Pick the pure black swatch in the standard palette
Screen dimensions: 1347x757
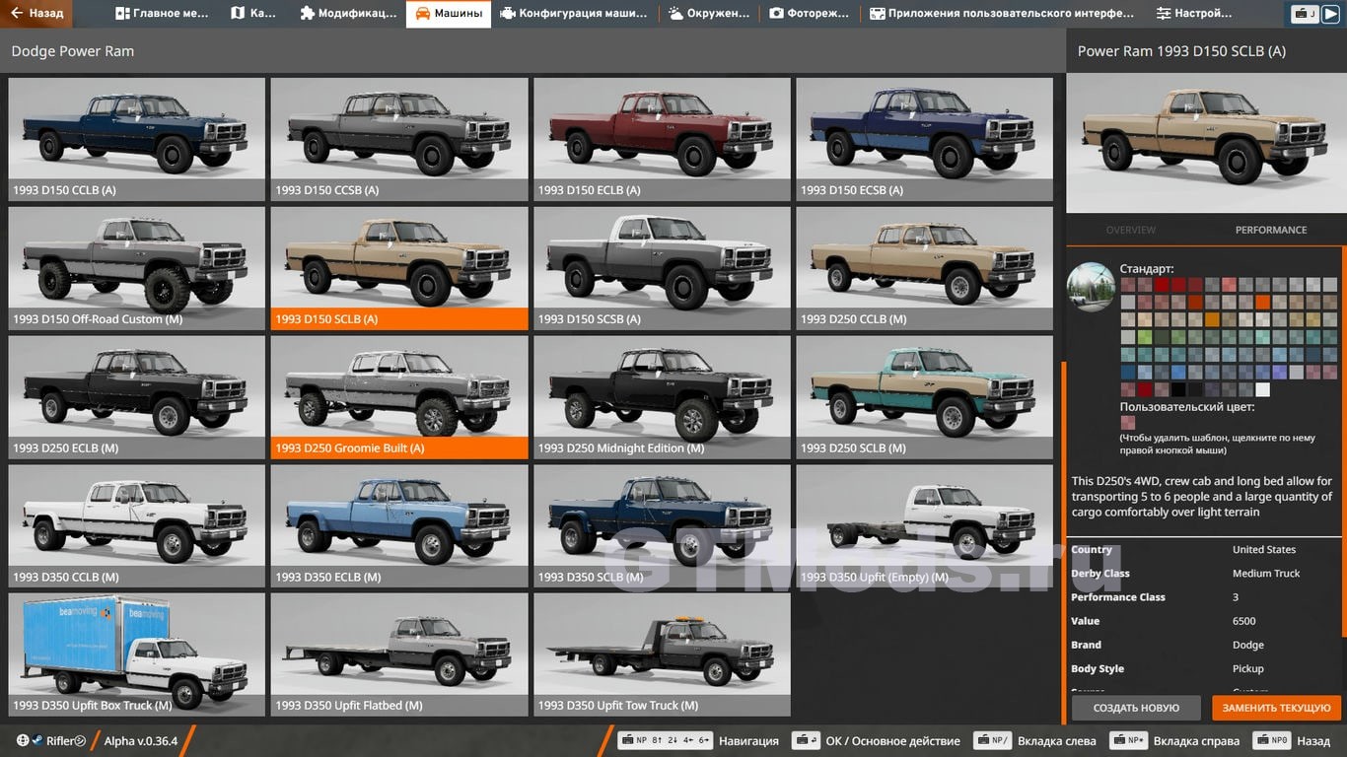pyautogui.click(x=1178, y=389)
